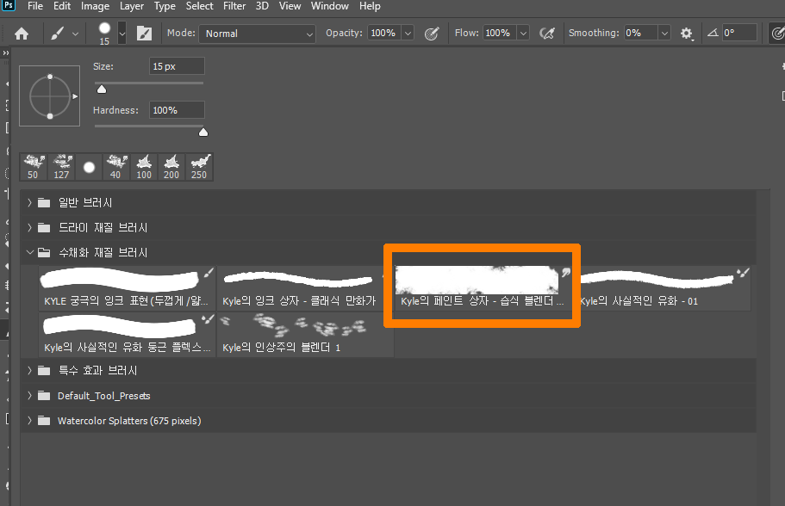Open the Flow slider dropdown arrow
Image resolution: width=785 pixels, height=506 pixels.
coord(523,33)
